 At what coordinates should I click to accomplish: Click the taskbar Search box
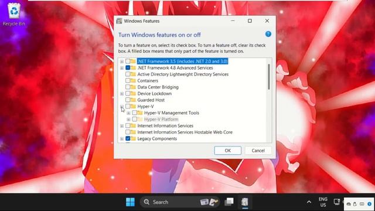(x=179, y=202)
